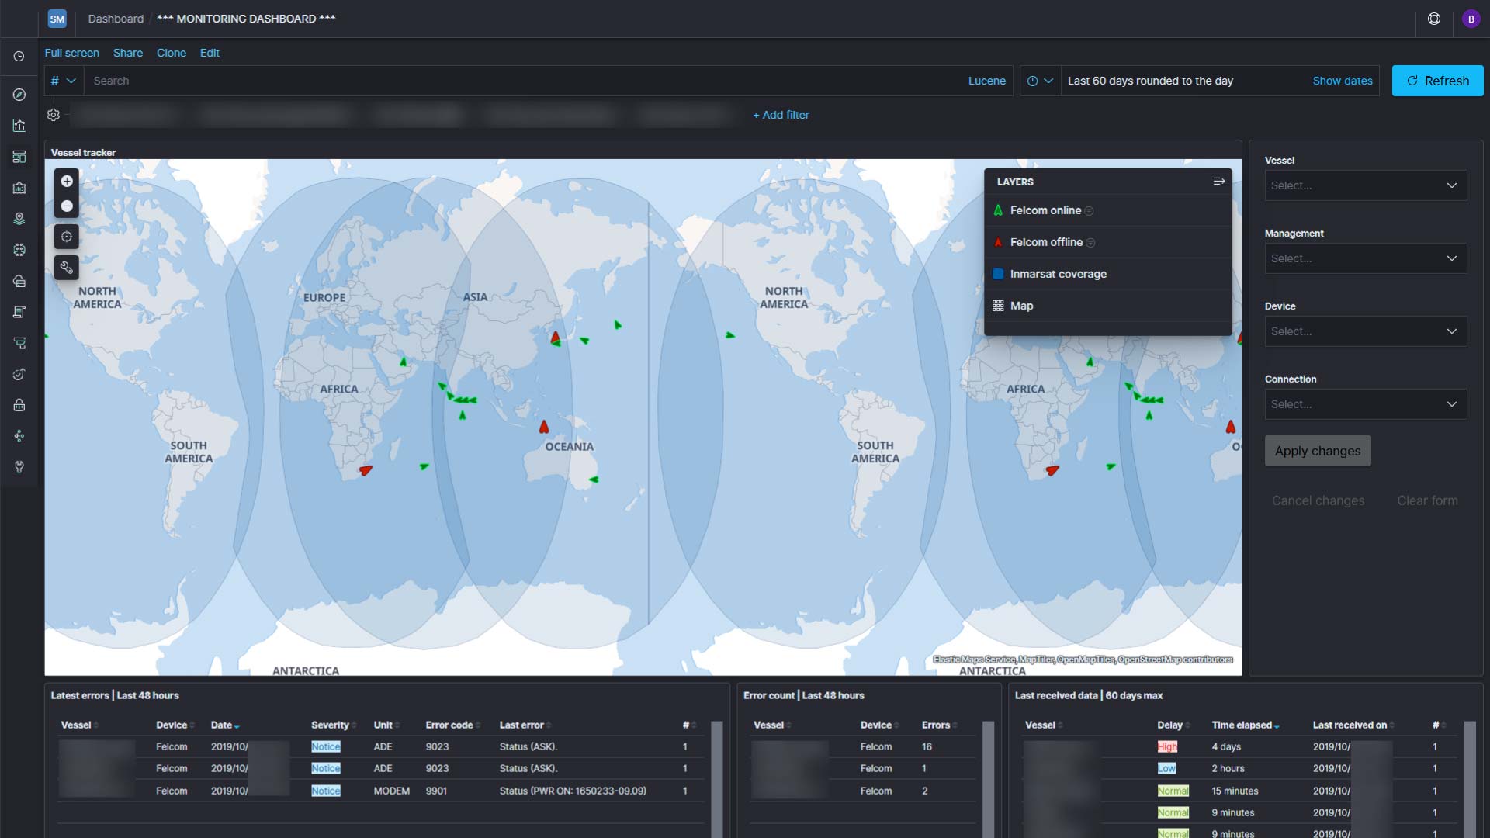The image size is (1490, 838).
Task: Zoom out on the vessel tracker map
Action: 67,206
